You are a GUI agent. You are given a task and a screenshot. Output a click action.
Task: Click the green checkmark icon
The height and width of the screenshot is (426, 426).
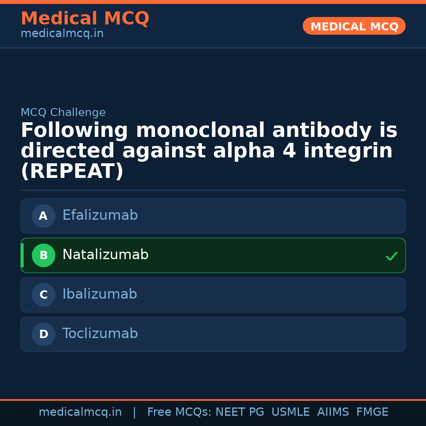coord(391,256)
